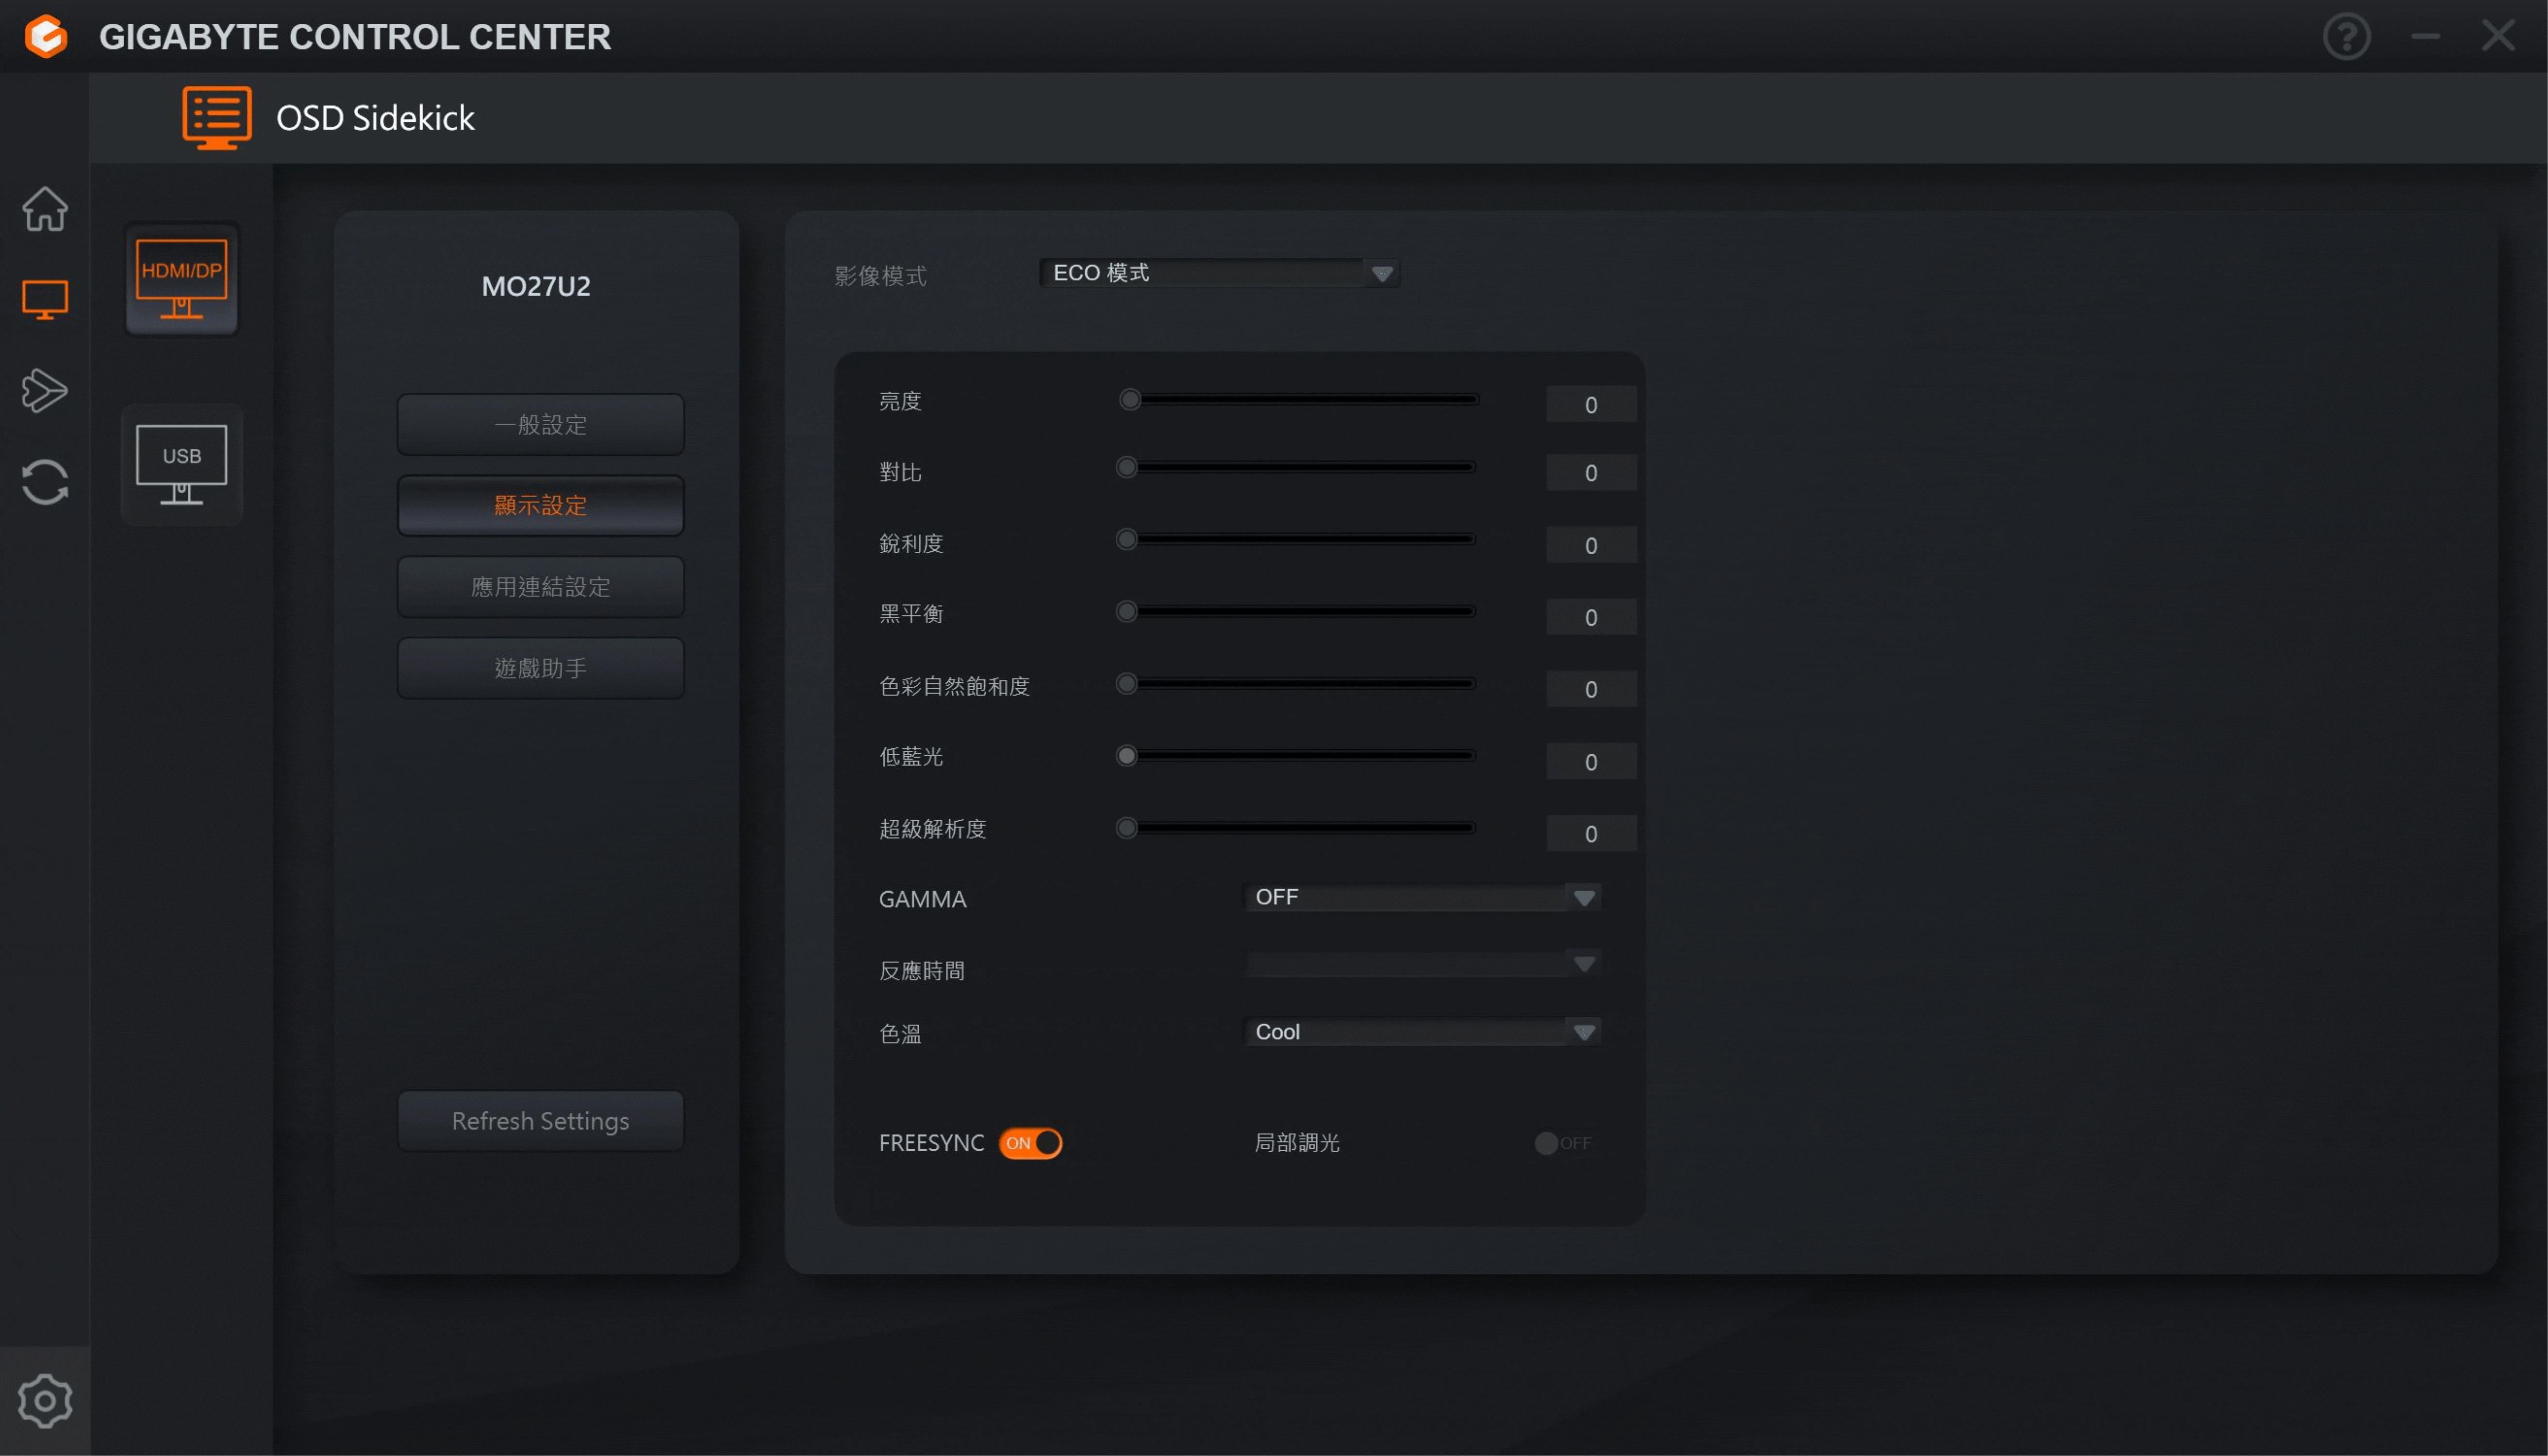The image size is (2548, 1456).
Task: Select the monitor sidebar icon
Action: click(45, 299)
